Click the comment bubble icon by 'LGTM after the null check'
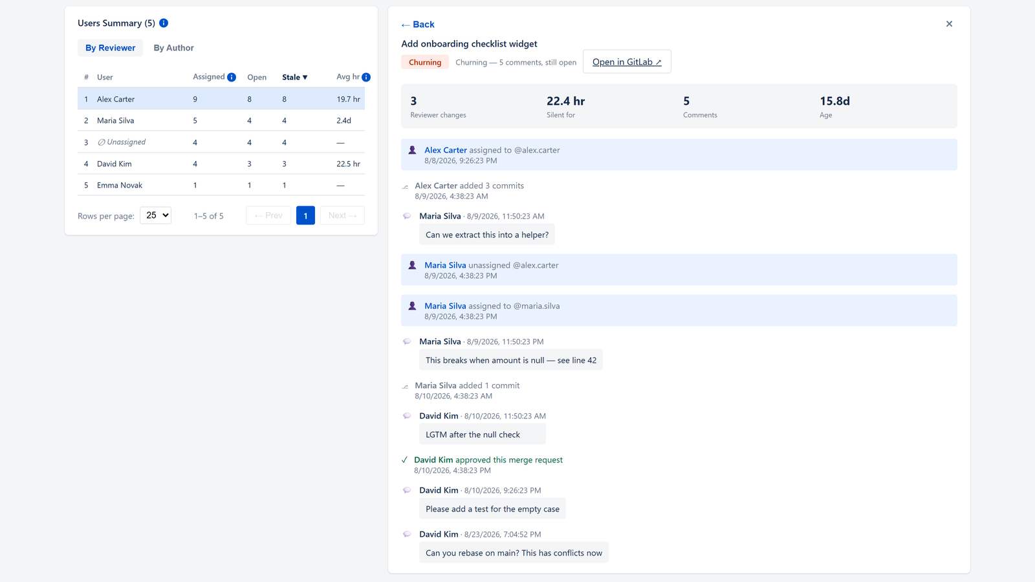 tap(407, 416)
